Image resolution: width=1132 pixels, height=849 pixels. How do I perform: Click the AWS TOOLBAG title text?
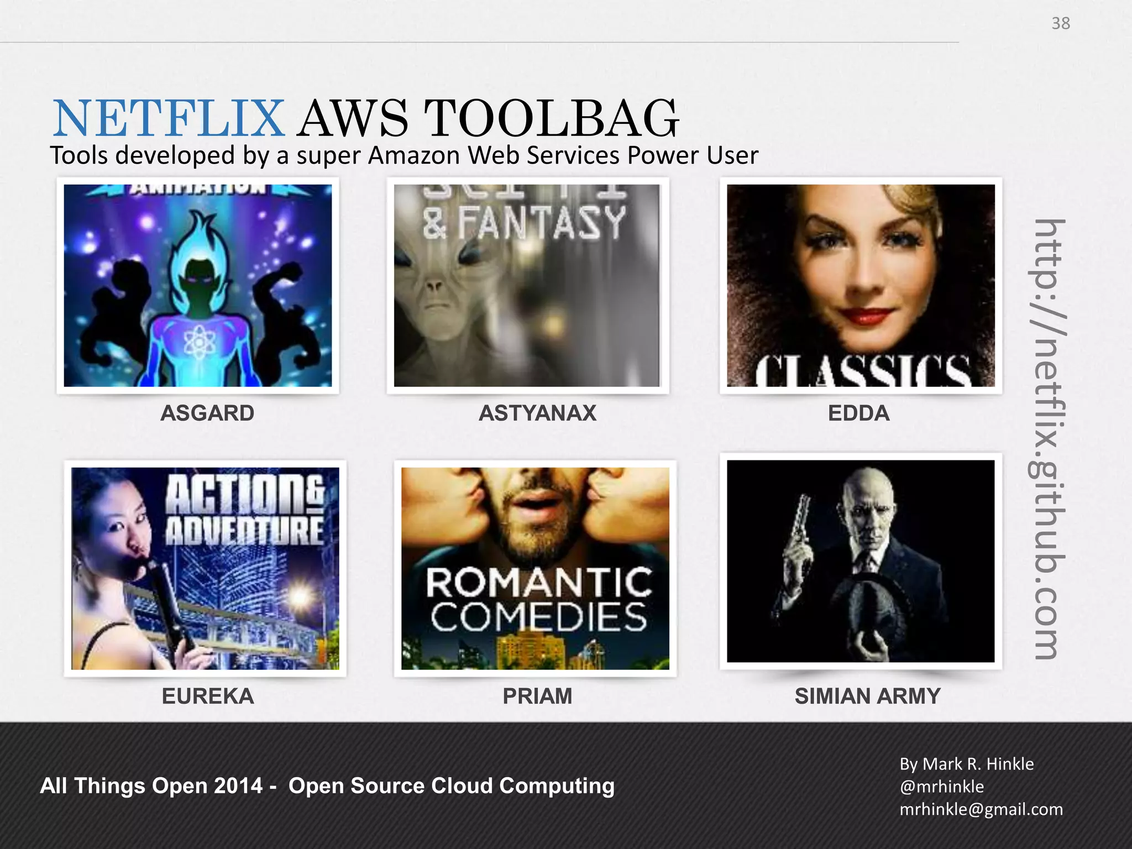[x=488, y=118]
